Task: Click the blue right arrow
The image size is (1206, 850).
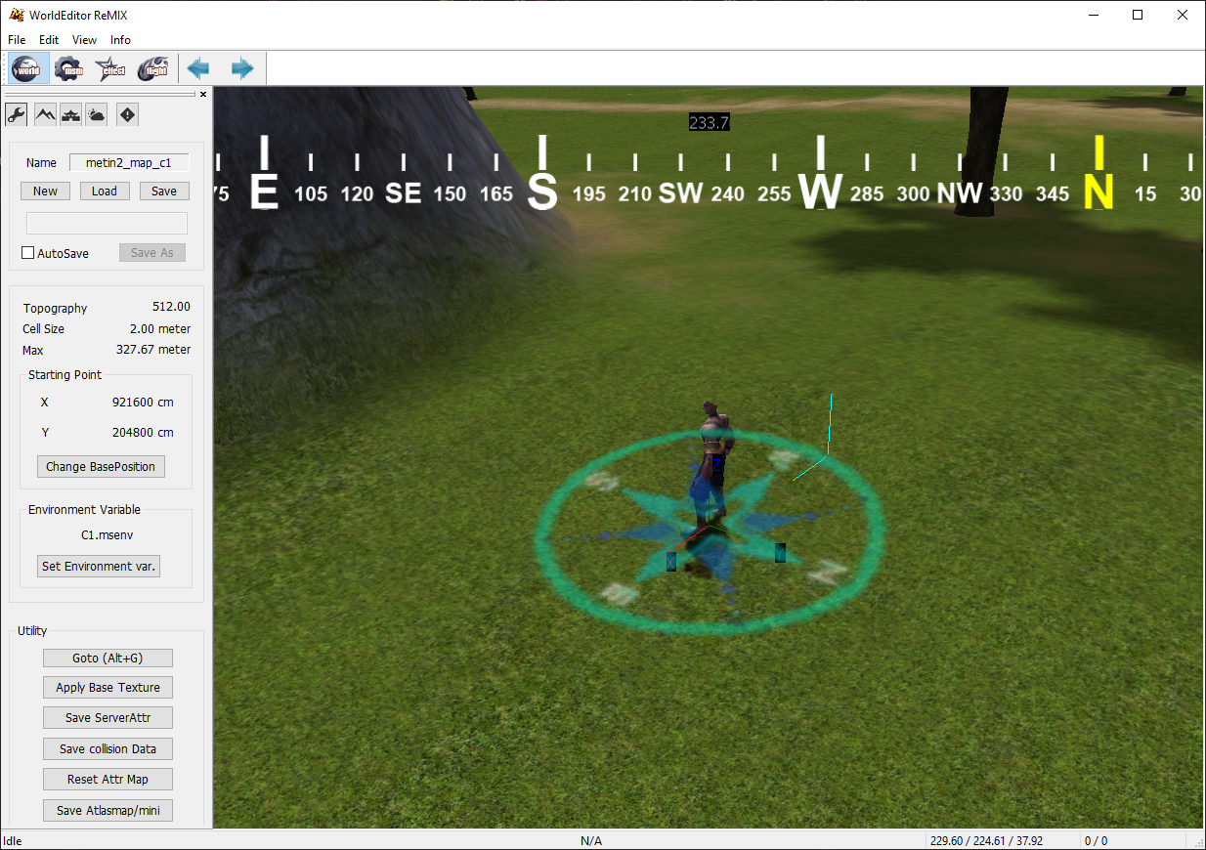Action: point(241,68)
